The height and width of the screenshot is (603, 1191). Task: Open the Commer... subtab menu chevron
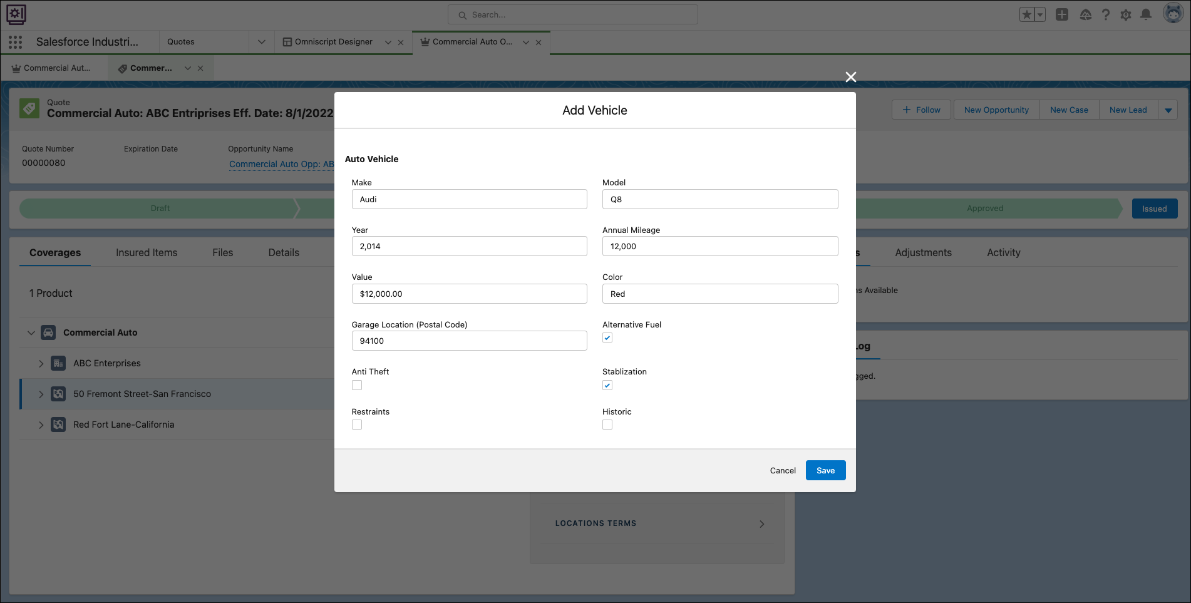188,68
